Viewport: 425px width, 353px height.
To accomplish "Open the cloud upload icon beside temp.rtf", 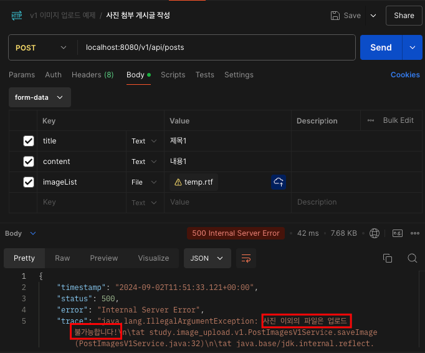I will (x=279, y=182).
